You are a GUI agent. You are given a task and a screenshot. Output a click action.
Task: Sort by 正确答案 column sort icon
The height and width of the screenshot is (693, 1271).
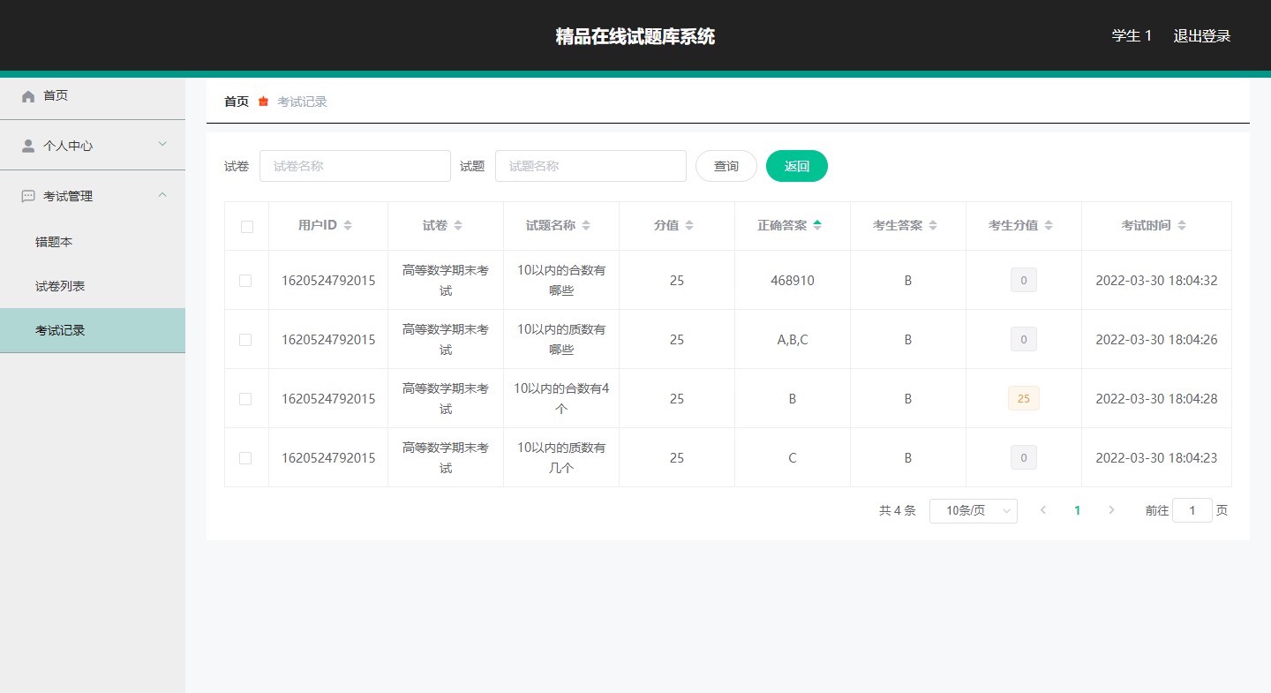pos(817,226)
